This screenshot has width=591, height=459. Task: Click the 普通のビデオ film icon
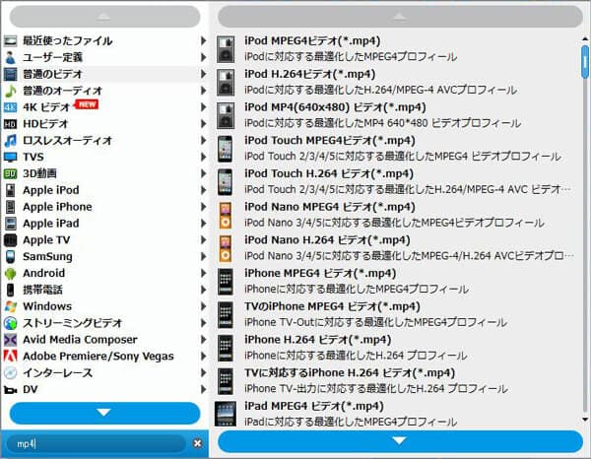click(10, 74)
